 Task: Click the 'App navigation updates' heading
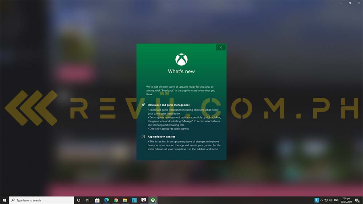pyautogui.click(x=162, y=137)
